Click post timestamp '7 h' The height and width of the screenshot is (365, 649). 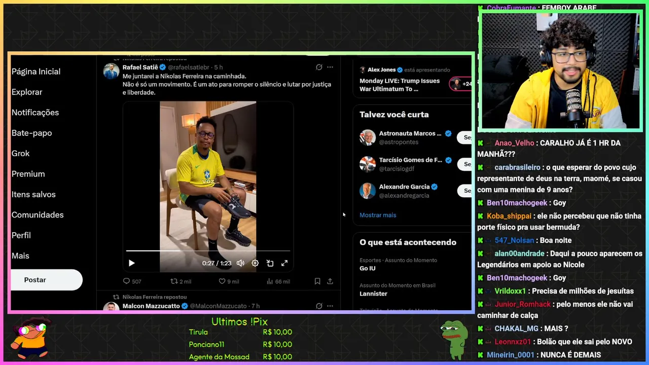[256, 306]
